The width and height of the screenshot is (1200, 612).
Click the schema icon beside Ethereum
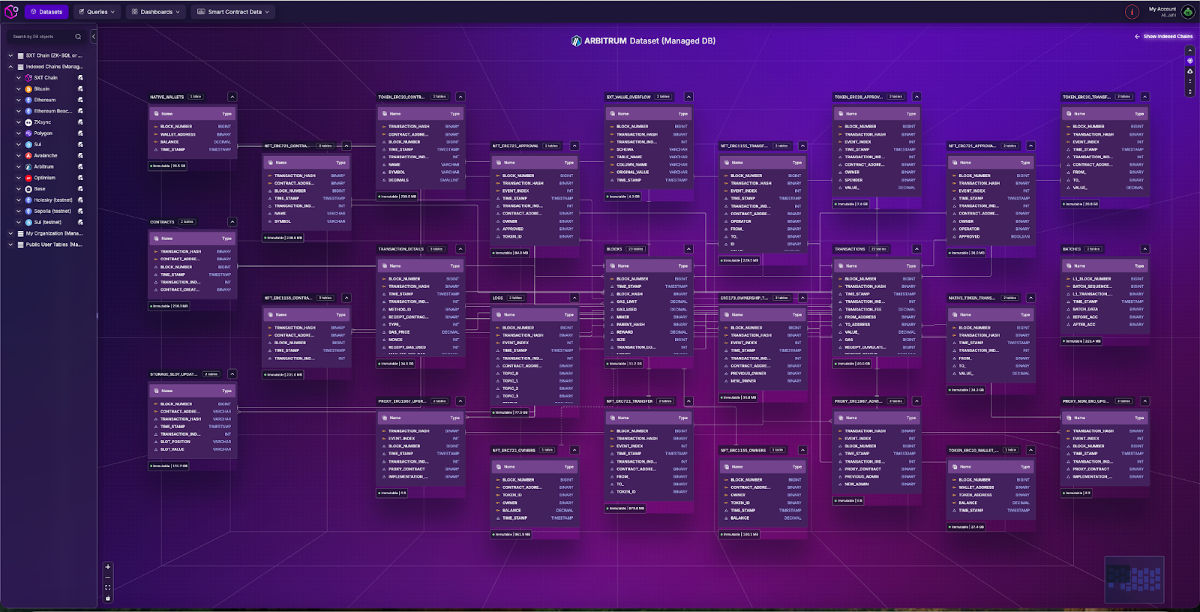coord(80,100)
